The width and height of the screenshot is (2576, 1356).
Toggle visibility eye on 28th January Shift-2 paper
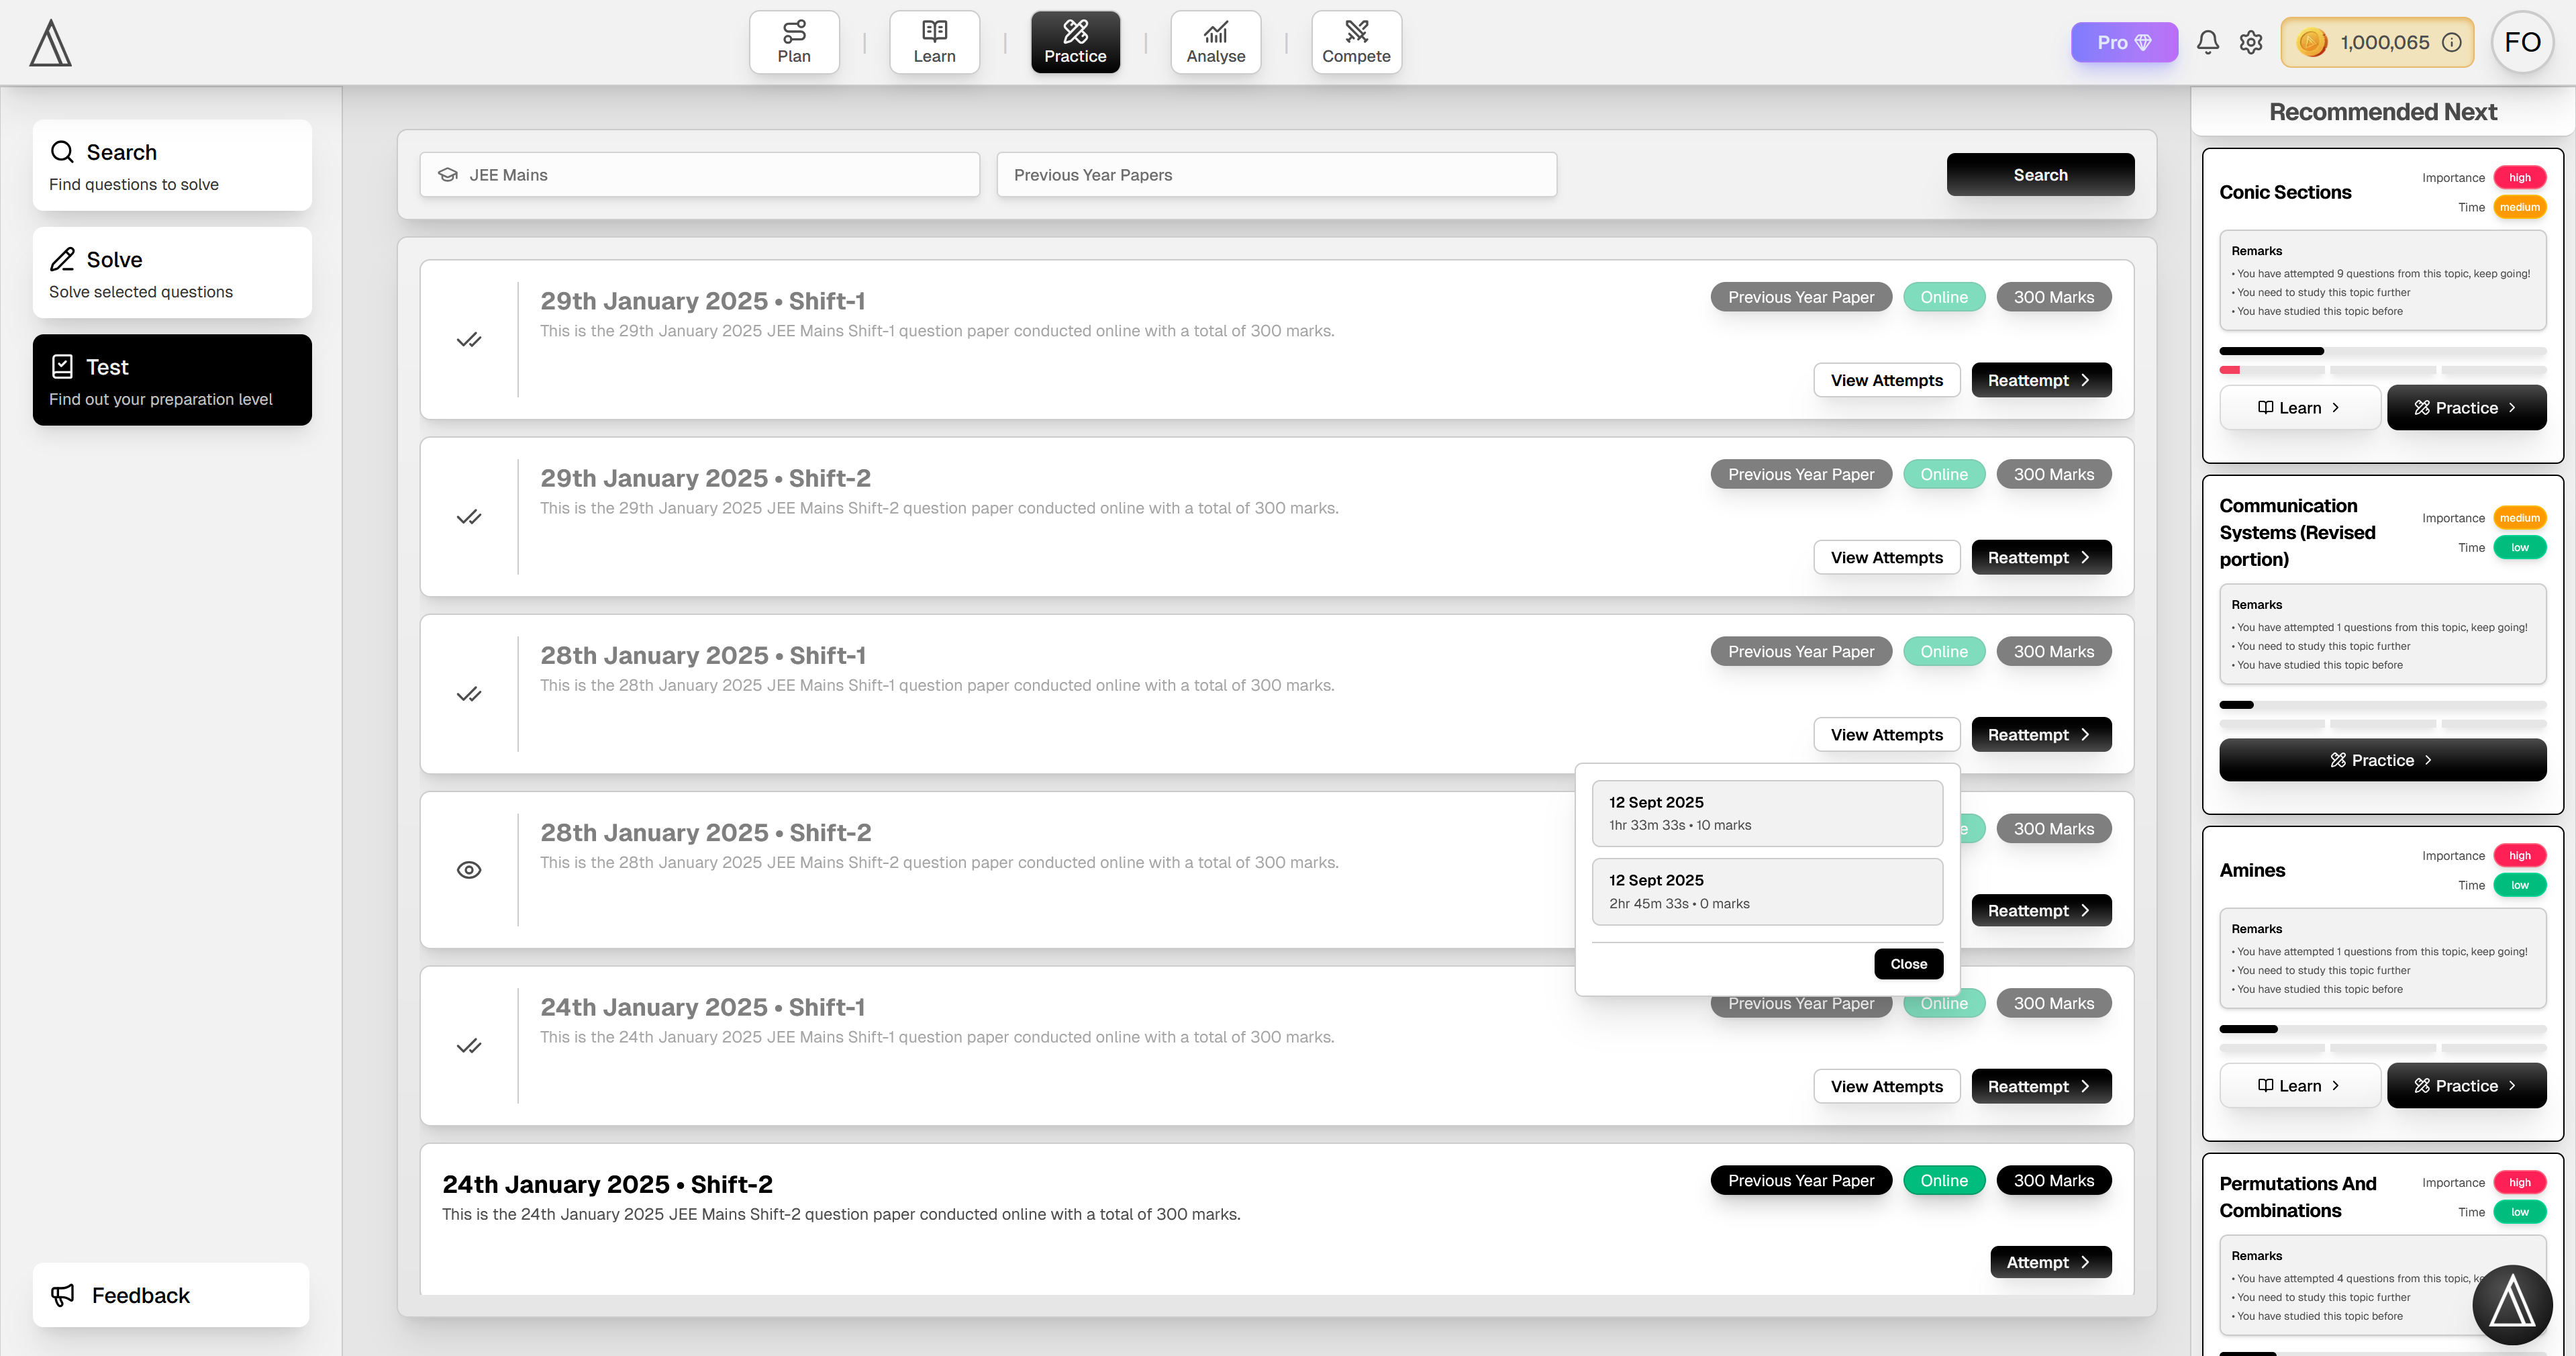click(469, 869)
